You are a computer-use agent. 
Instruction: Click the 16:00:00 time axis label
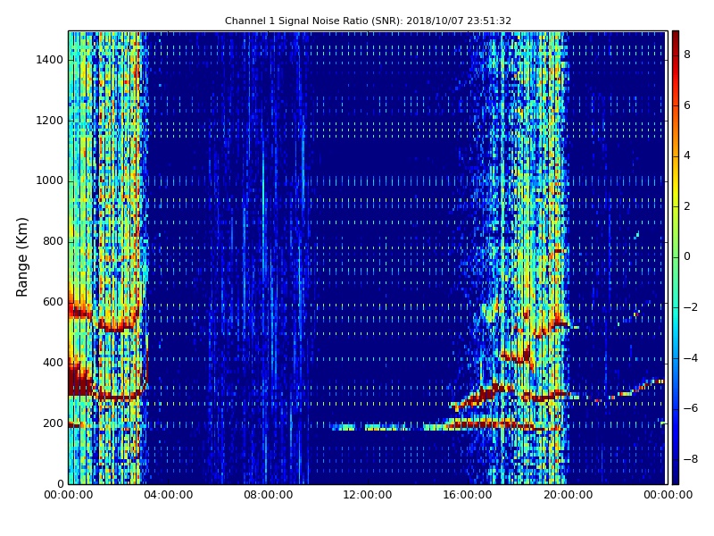468,495
